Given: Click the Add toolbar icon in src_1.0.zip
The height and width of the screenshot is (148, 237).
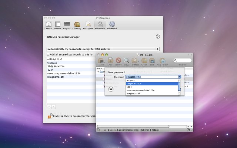Looking at the screenshot, I should click(x=110, y=61).
